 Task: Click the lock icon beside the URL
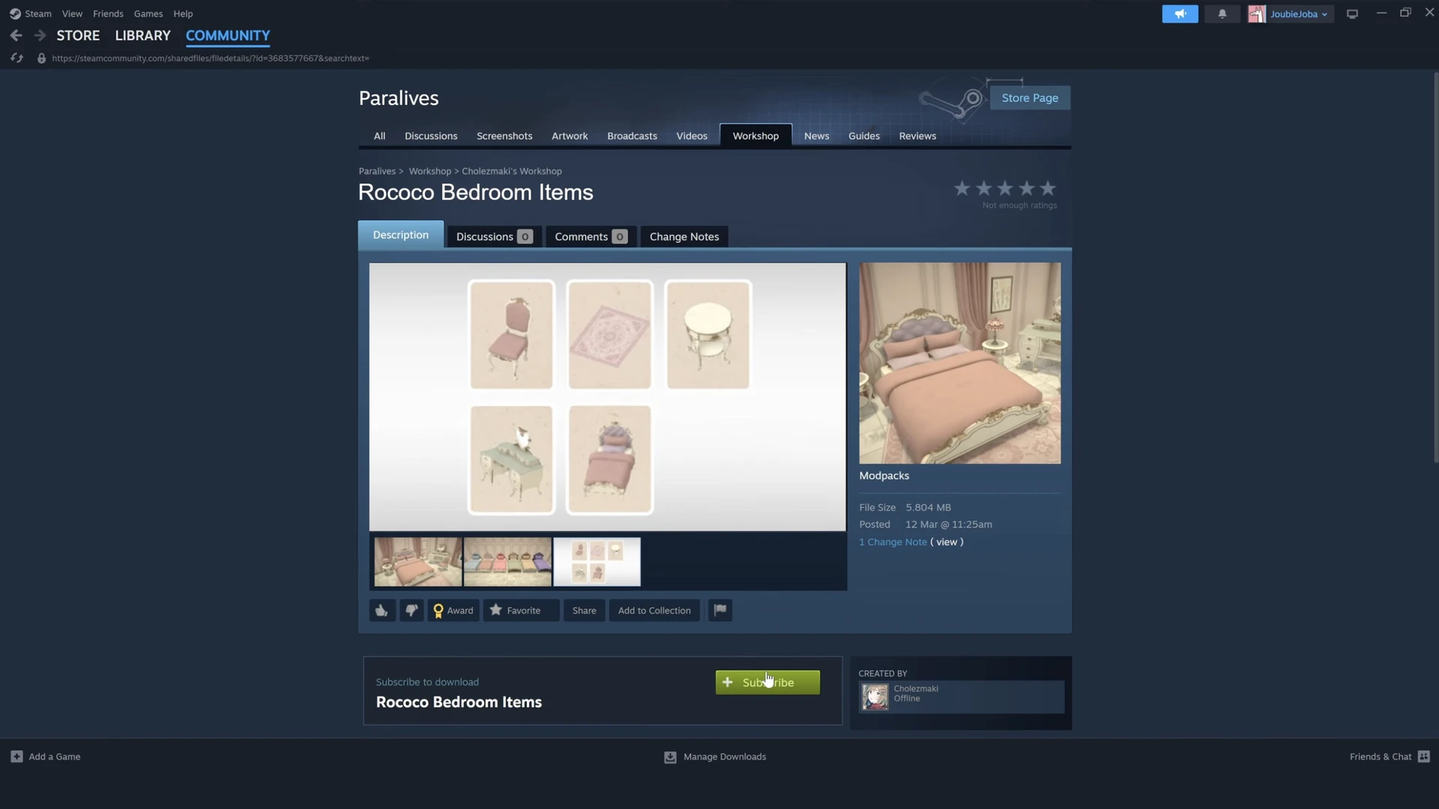pos(41,58)
